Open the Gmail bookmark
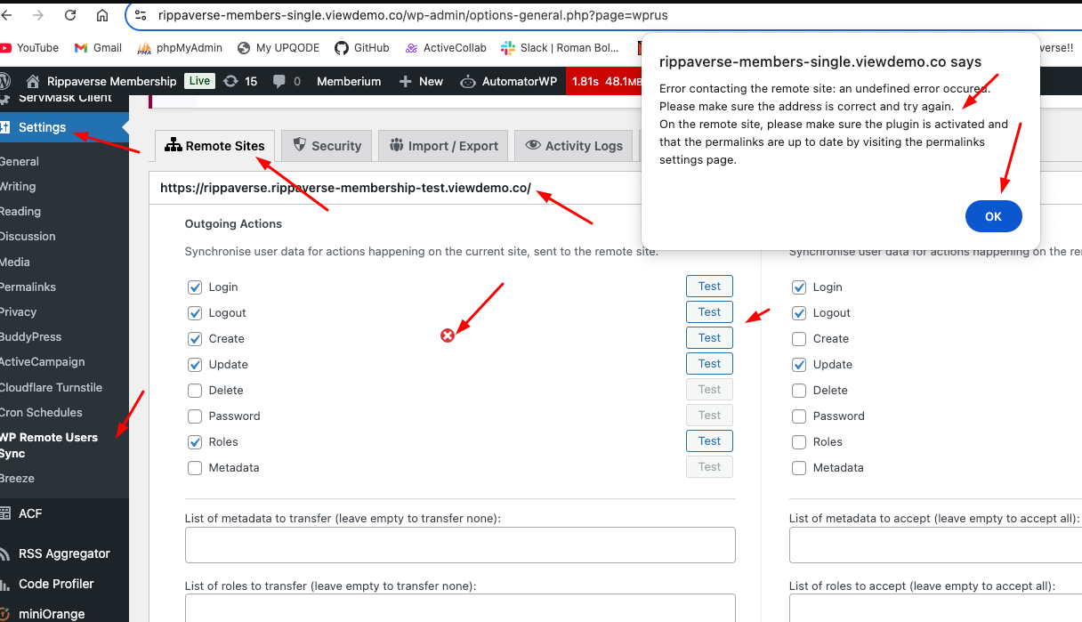 point(98,48)
